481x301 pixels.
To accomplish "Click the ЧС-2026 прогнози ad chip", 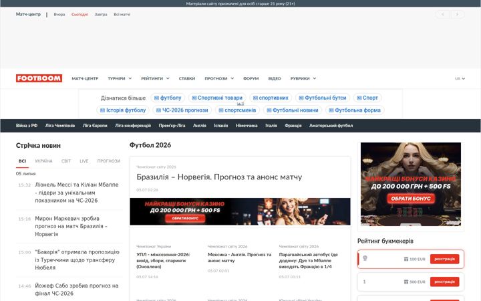I will pos(182,110).
